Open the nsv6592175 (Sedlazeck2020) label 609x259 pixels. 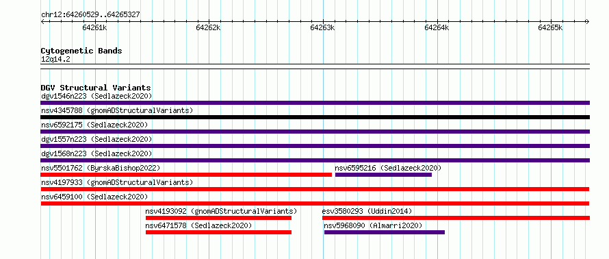point(94,125)
